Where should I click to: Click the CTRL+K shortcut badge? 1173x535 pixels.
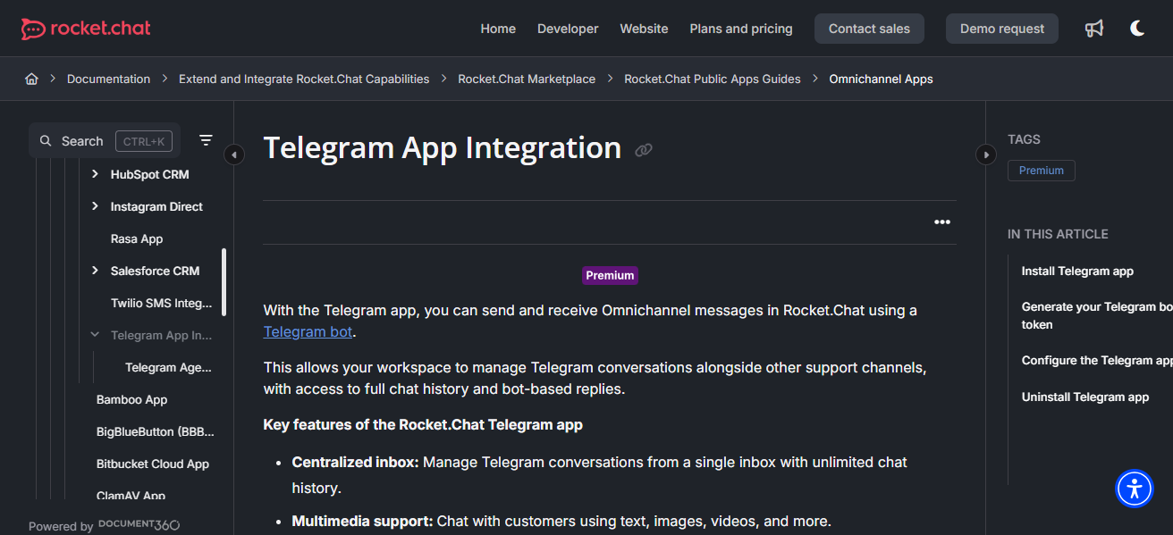tap(144, 141)
